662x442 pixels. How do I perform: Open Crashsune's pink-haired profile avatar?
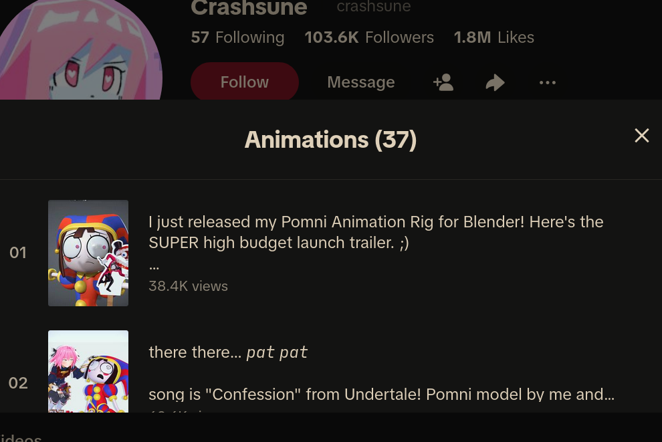coord(80,49)
